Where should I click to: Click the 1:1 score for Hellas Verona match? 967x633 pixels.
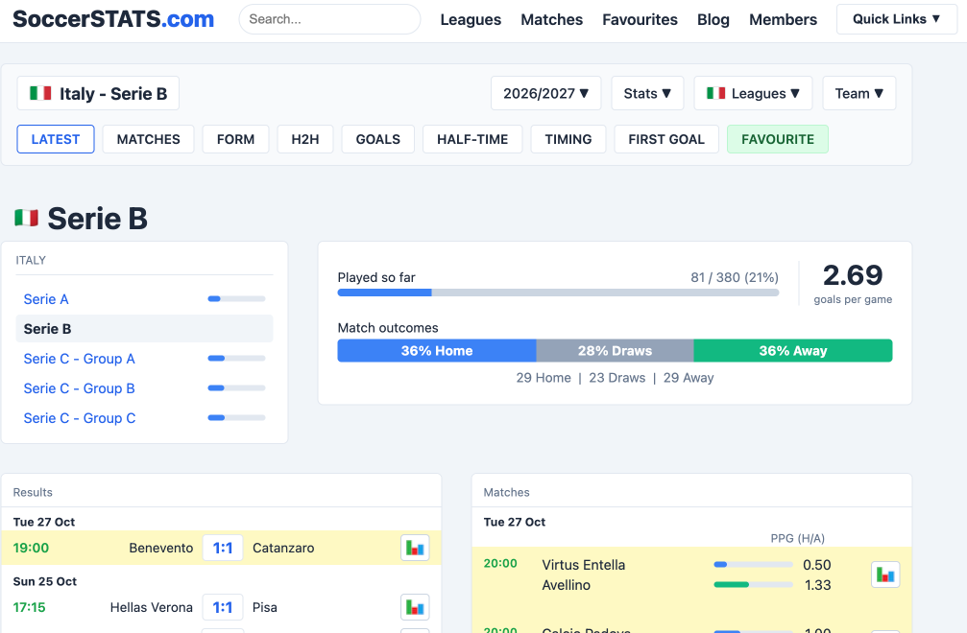223,607
